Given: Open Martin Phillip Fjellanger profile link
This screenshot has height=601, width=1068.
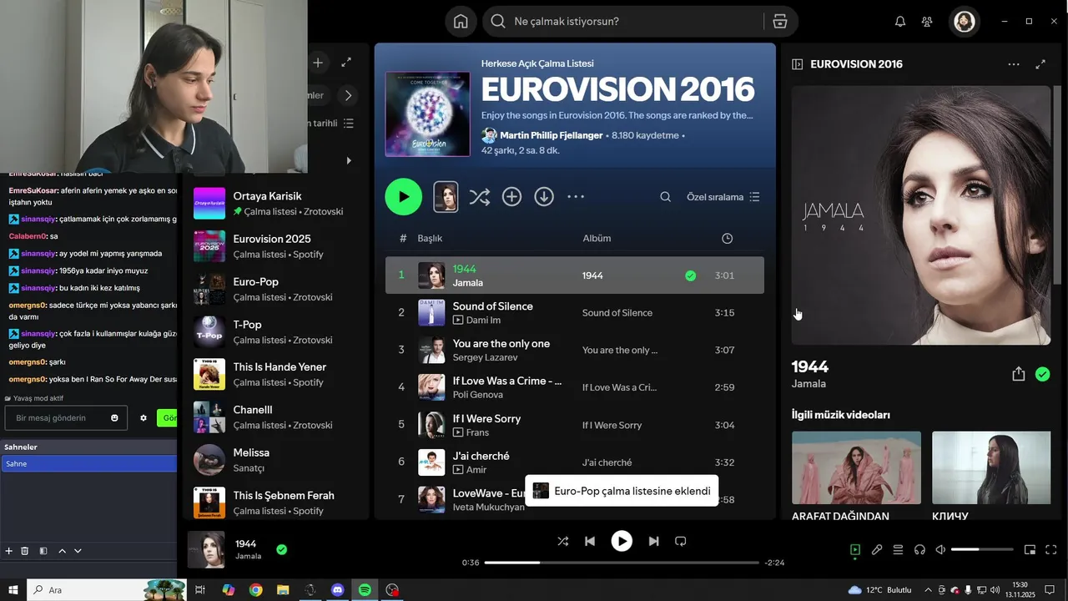Looking at the screenshot, I should coord(551,135).
